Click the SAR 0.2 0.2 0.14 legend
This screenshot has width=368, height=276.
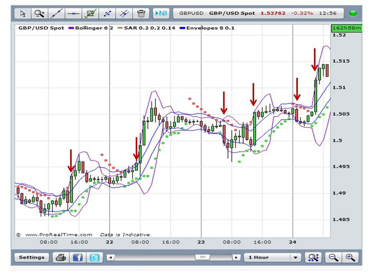coord(146,28)
